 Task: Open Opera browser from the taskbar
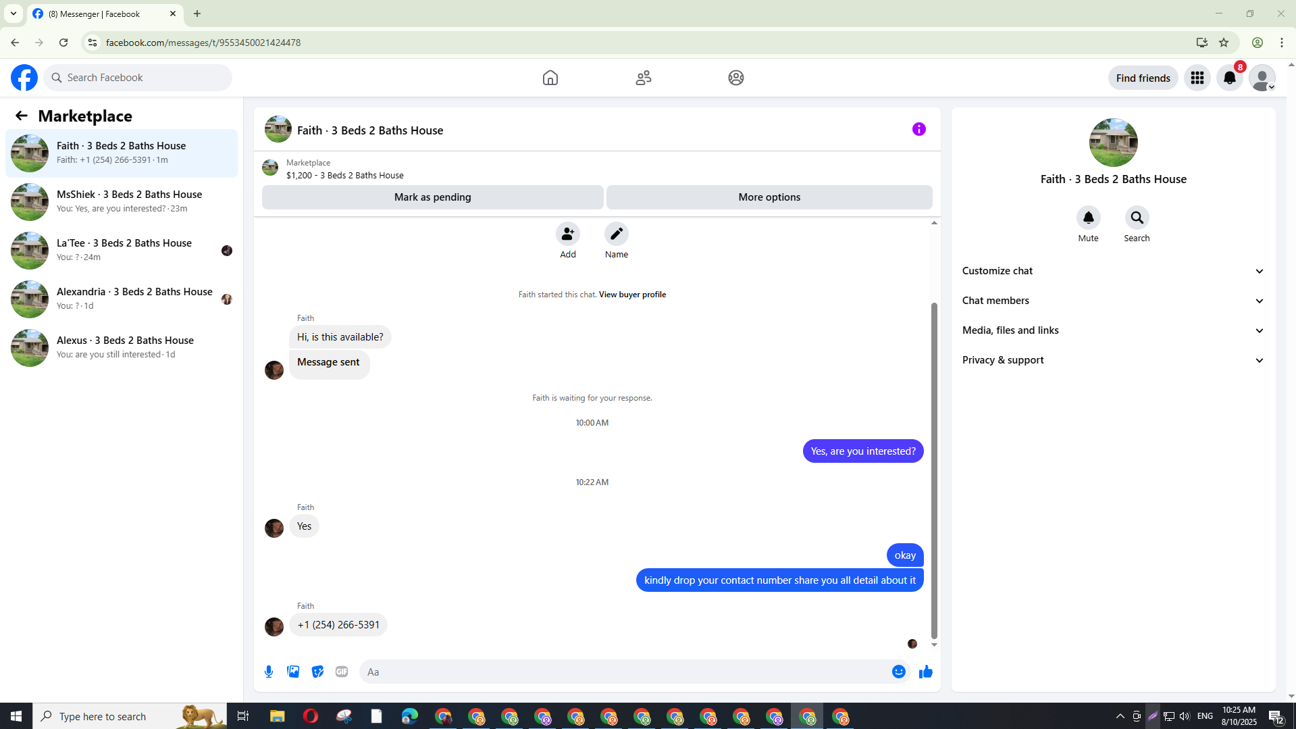(x=311, y=716)
